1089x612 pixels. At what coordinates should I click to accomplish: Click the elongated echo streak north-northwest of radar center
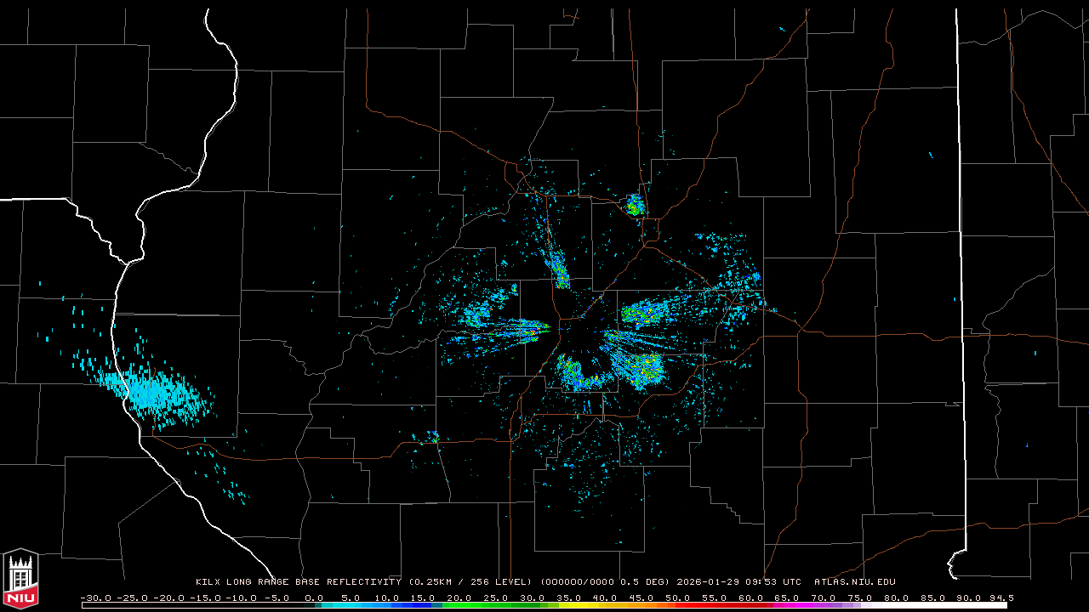click(x=560, y=270)
